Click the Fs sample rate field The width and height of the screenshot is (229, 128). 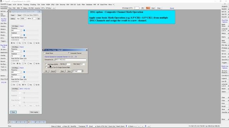[x=23, y=19]
